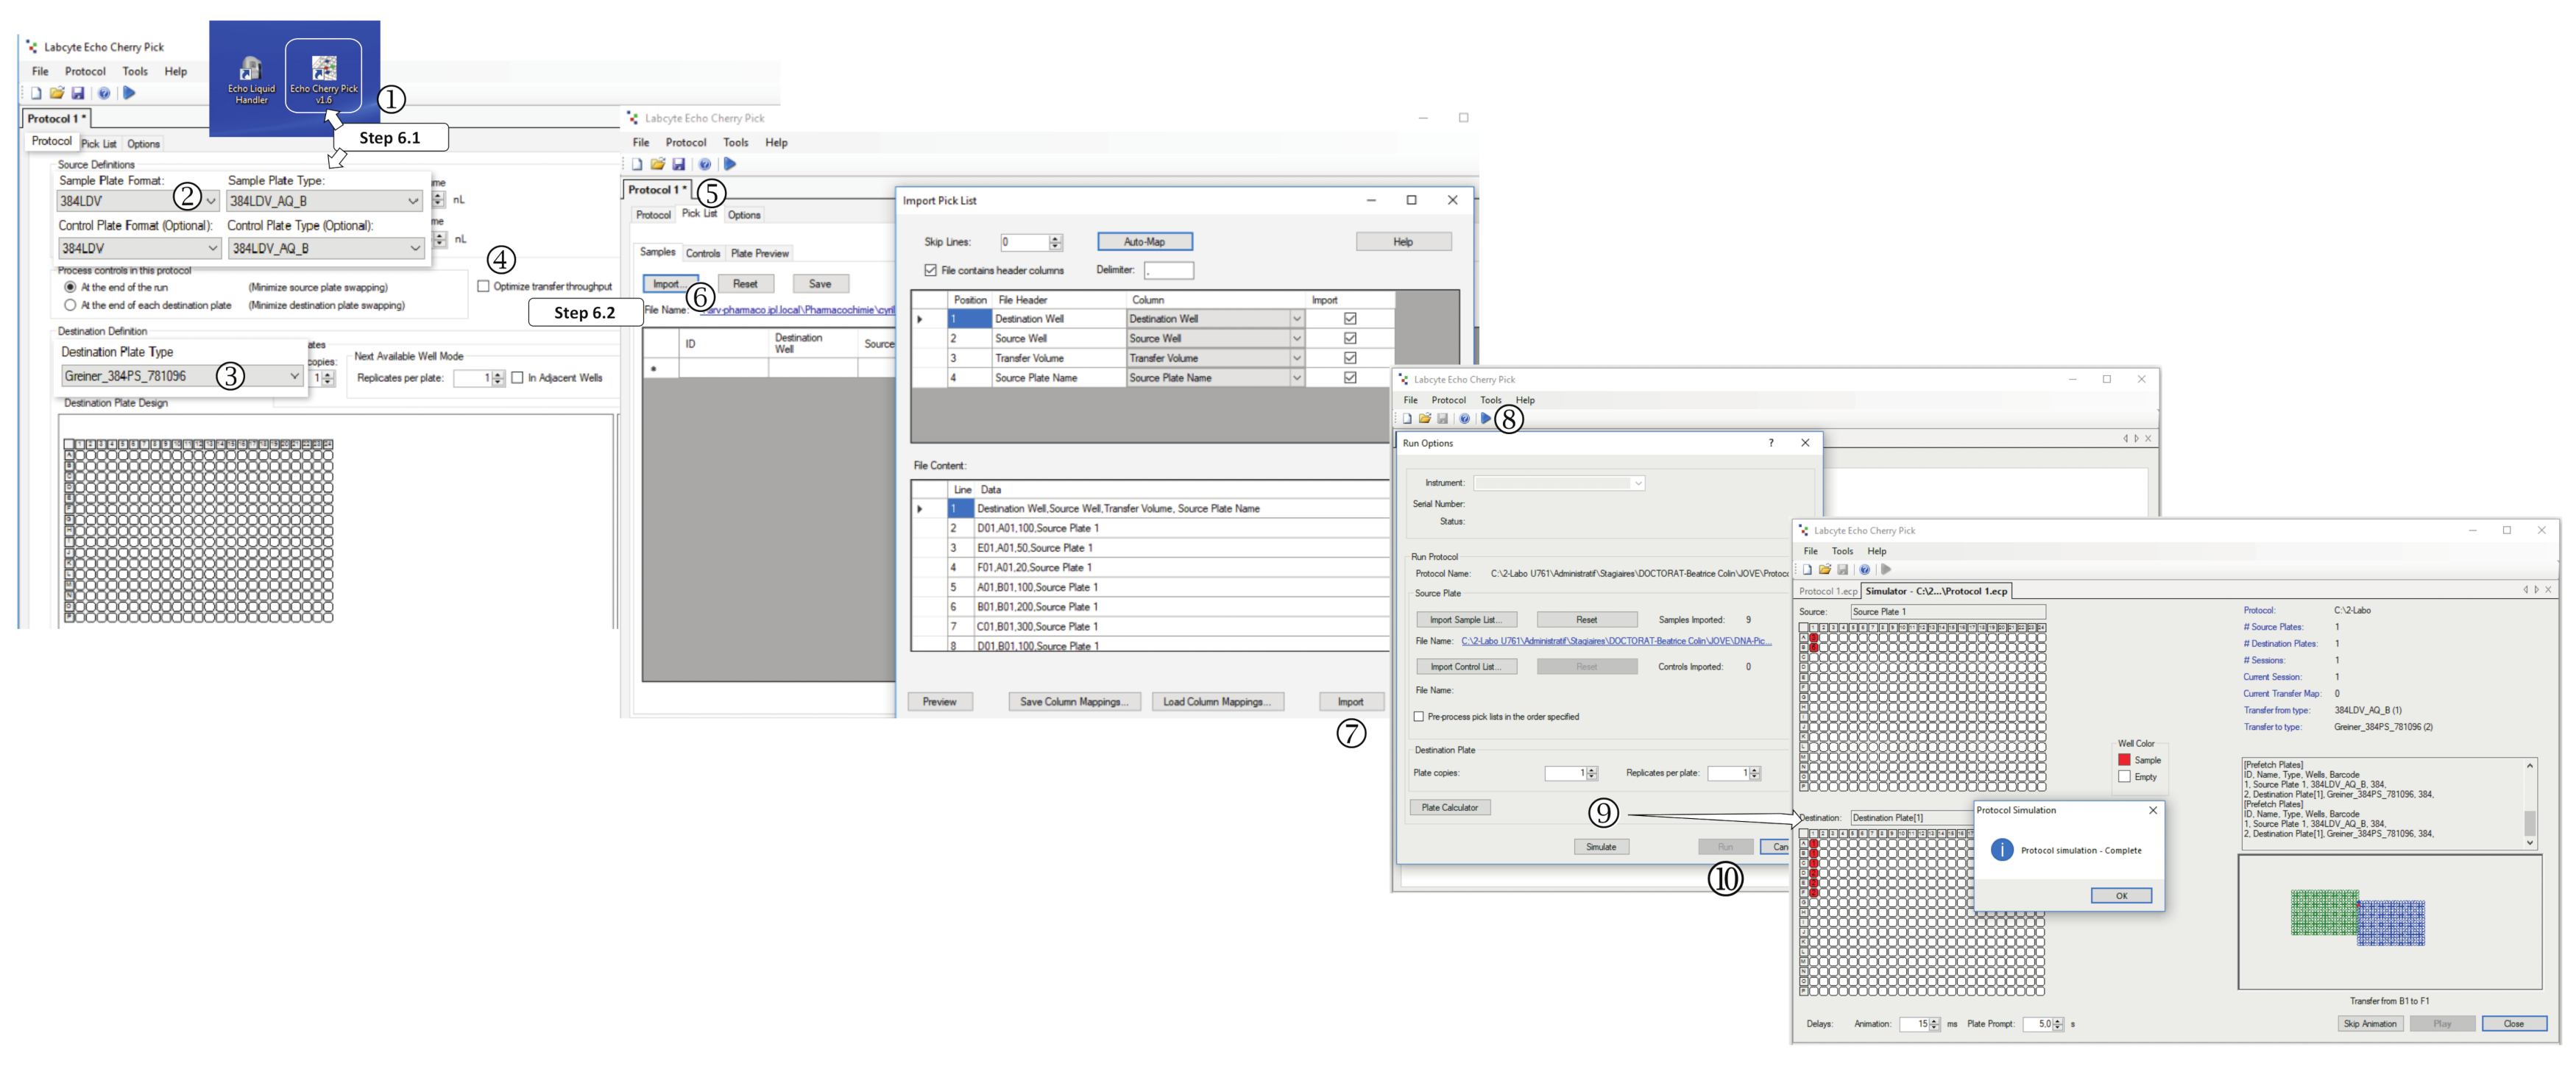Click the blue Run arrow in leftmost toolbar
The image size is (2576, 1072).
(x=129, y=93)
